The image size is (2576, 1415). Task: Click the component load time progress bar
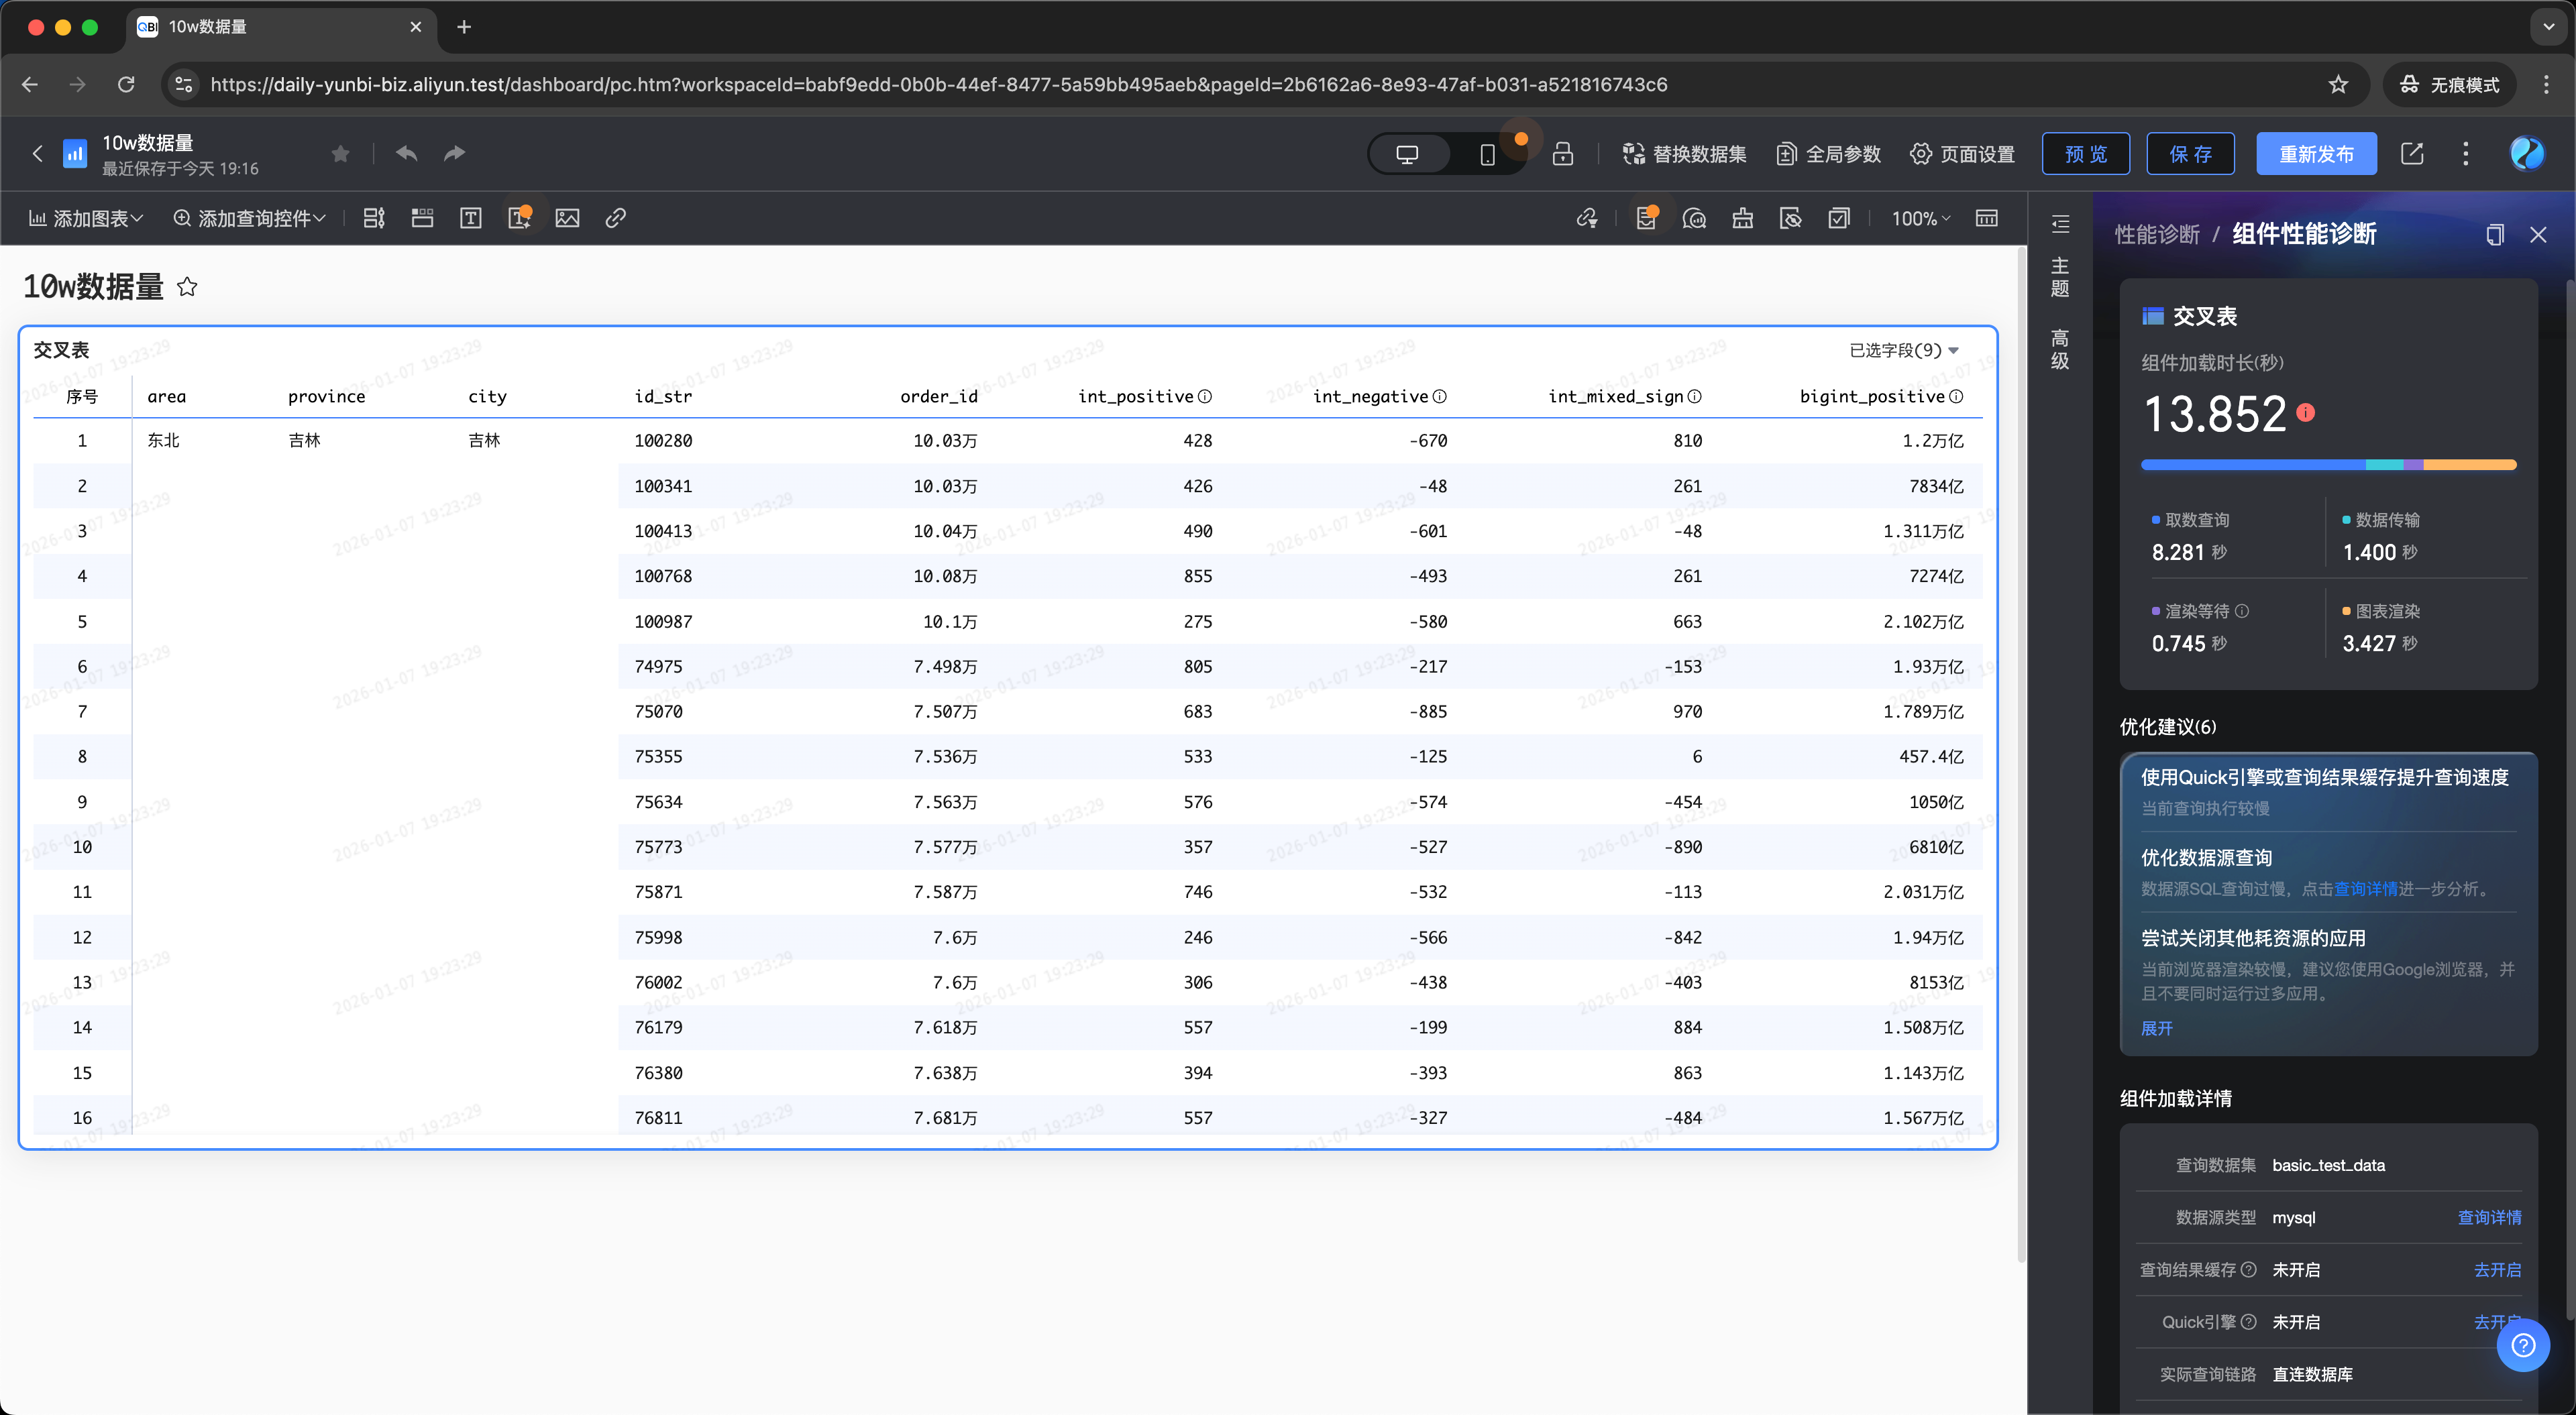2328,465
